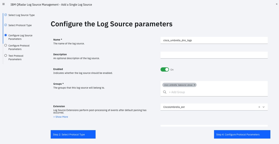Image resolution: width=279 pixels, height=144 pixels.
Task: Close the Add a Single Log Source wizard
Action: 276,4
